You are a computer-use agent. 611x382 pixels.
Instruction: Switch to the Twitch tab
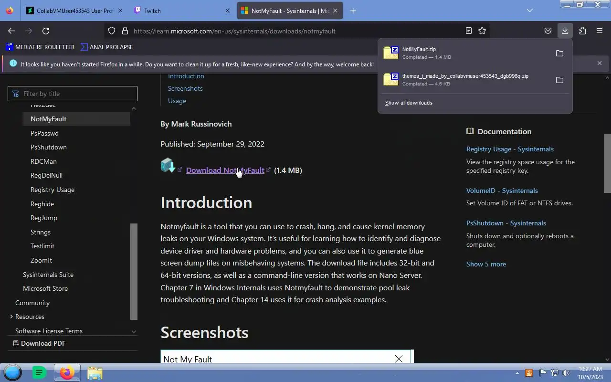tap(179, 11)
